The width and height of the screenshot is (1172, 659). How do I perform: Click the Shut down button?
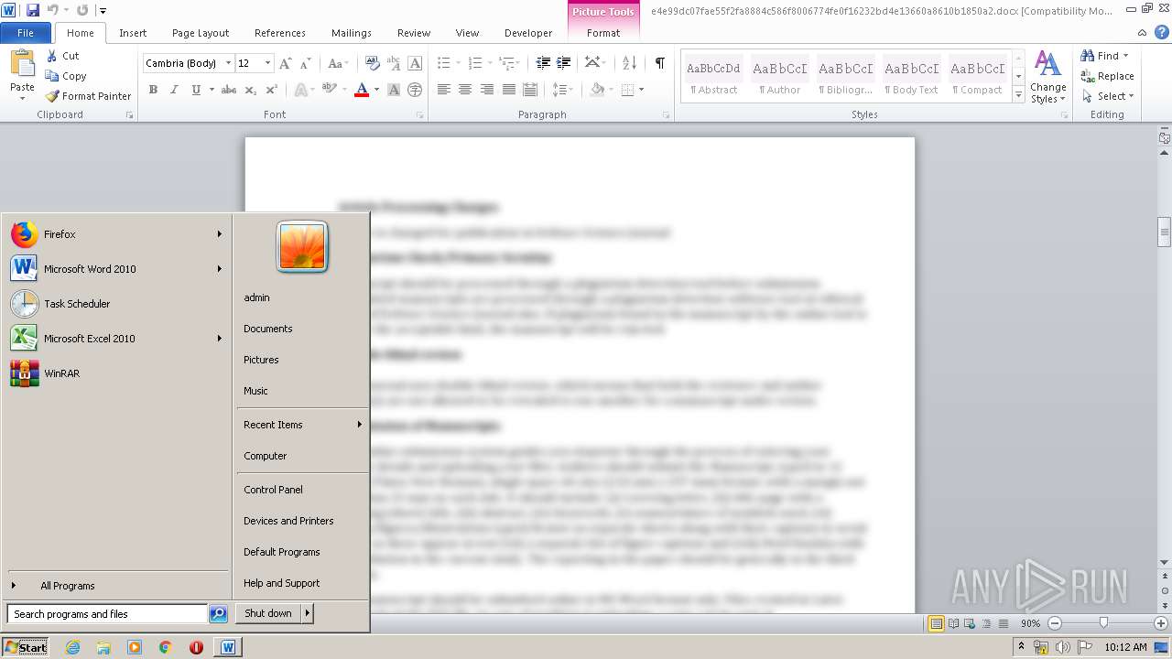pos(268,613)
